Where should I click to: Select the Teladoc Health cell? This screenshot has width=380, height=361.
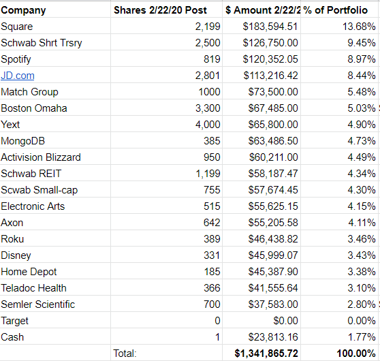tap(55, 288)
